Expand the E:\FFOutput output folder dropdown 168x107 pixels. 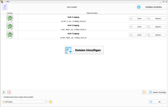pyautogui.click(x=46, y=102)
